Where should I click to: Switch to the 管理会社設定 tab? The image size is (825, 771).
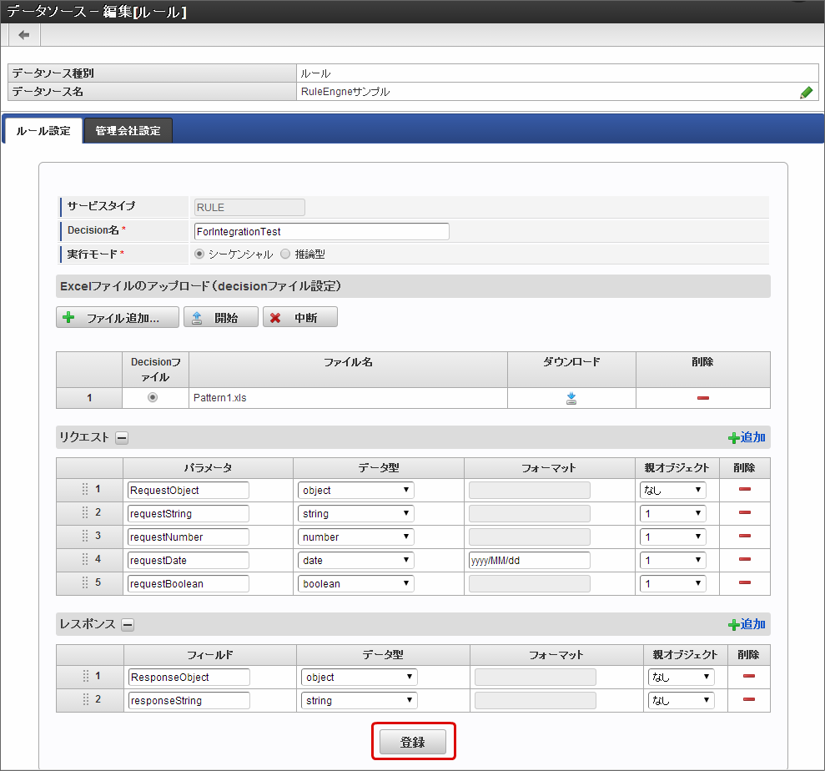point(128,131)
